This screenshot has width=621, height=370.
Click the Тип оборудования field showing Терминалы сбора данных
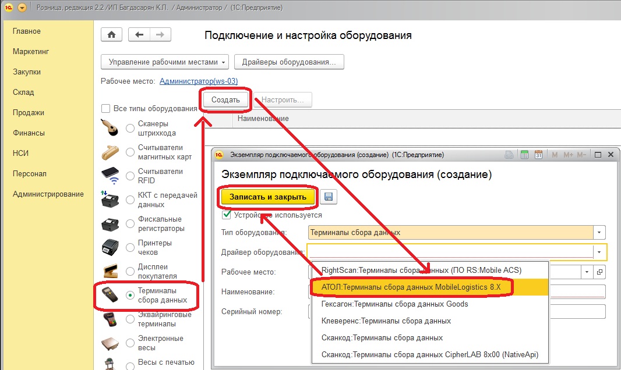pyautogui.click(x=451, y=233)
